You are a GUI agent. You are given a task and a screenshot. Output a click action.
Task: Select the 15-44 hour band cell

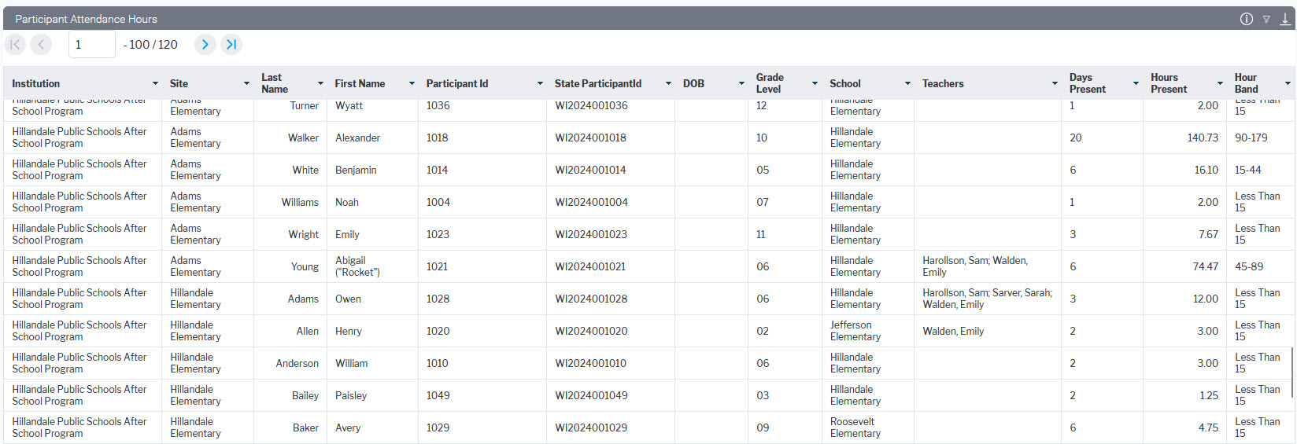1261,170
